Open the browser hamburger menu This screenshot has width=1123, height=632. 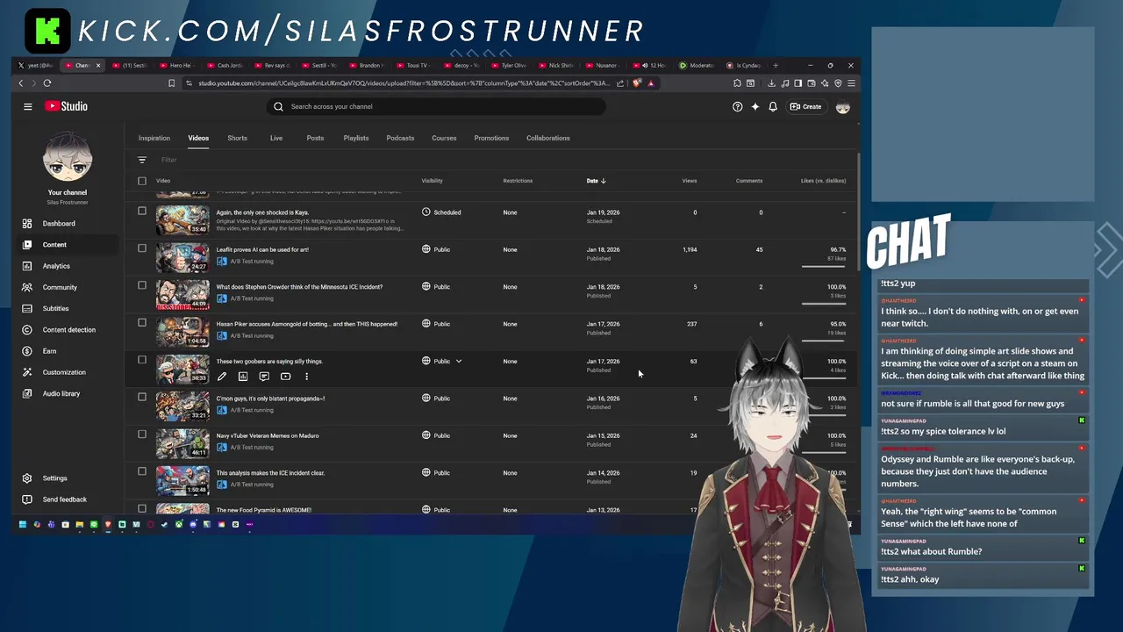851,83
